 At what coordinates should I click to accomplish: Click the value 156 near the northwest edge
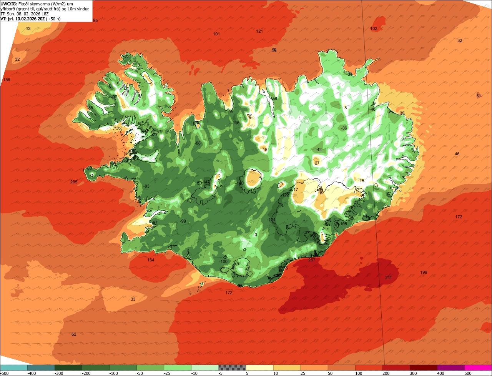7,80
